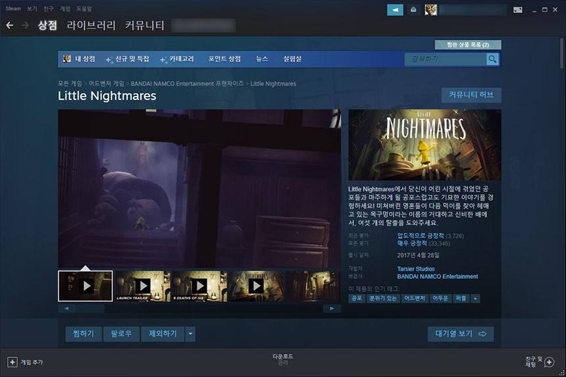Image resolution: width=566 pixels, height=377 pixels.
Task: Click the 커뮤니티 허브 button
Action: point(471,95)
